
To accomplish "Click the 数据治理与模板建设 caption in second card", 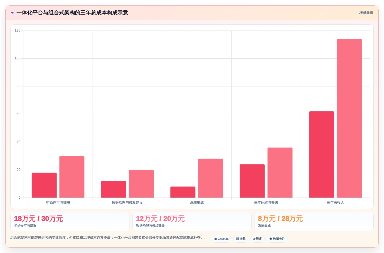I will pos(151,226).
